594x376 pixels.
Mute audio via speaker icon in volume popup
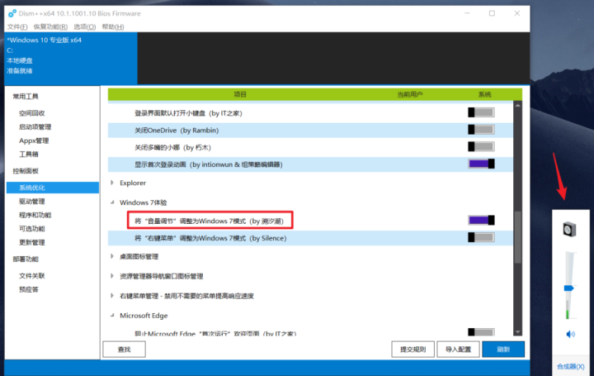click(570, 334)
